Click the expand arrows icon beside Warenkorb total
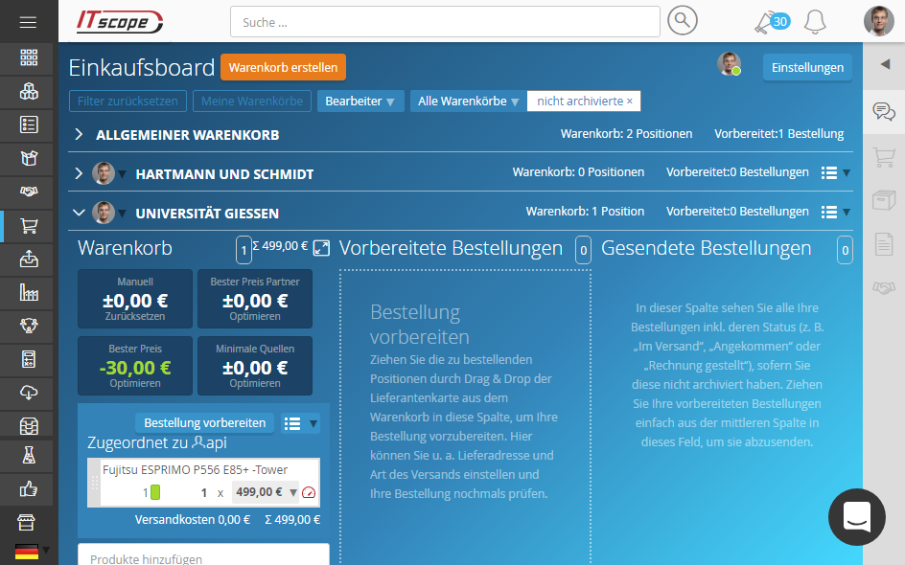This screenshot has width=905, height=565. coord(321,248)
